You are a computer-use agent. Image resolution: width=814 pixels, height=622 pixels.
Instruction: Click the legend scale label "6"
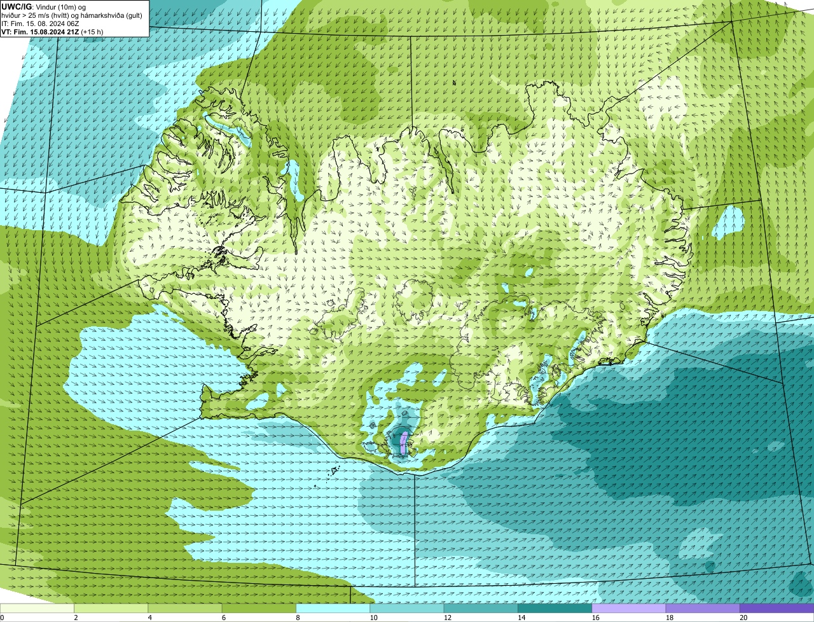pyautogui.click(x=224, y=618)
